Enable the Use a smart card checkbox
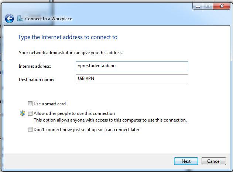233x172 pixels. point(30,104)
